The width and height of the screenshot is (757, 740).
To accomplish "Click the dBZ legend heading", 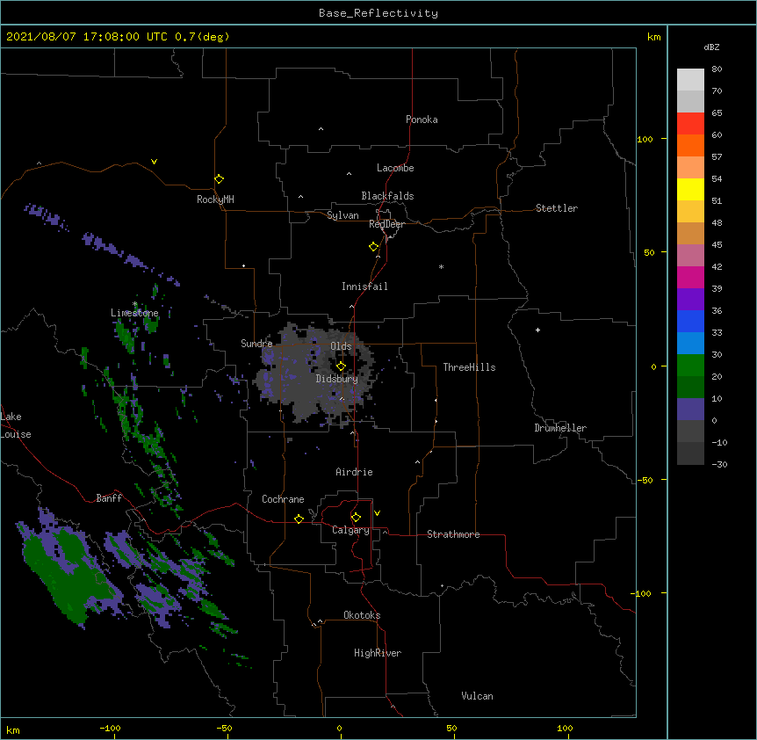I will click(711, 47).
